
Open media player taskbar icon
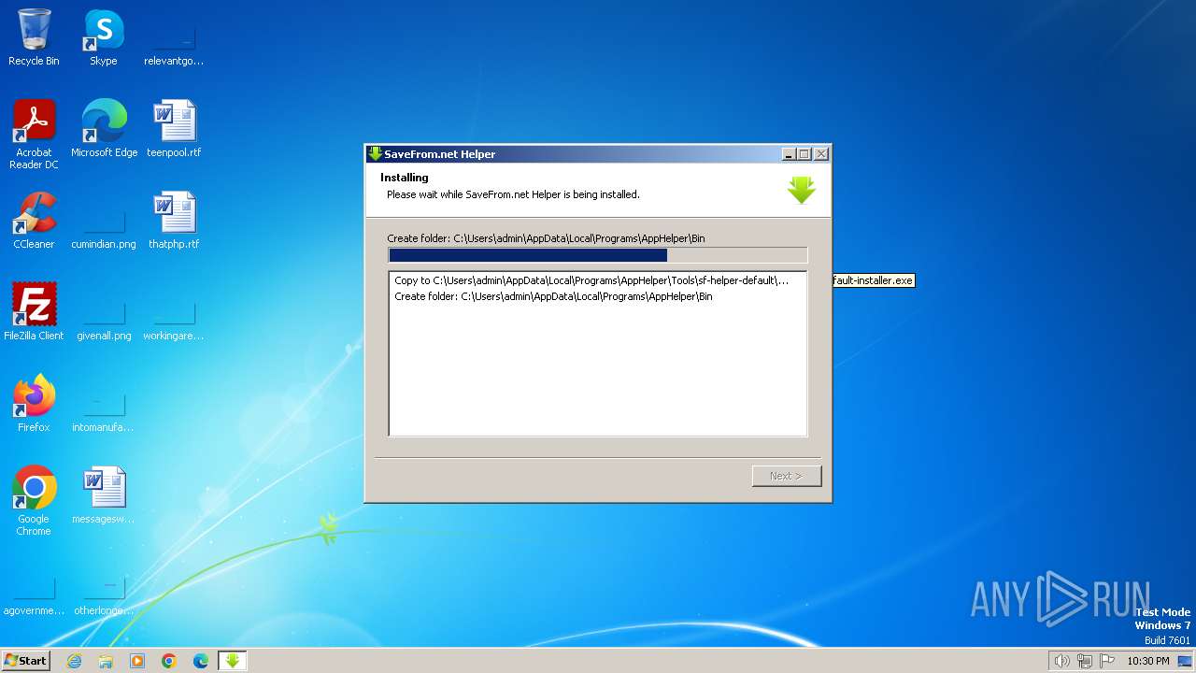(x=137, y=661)
